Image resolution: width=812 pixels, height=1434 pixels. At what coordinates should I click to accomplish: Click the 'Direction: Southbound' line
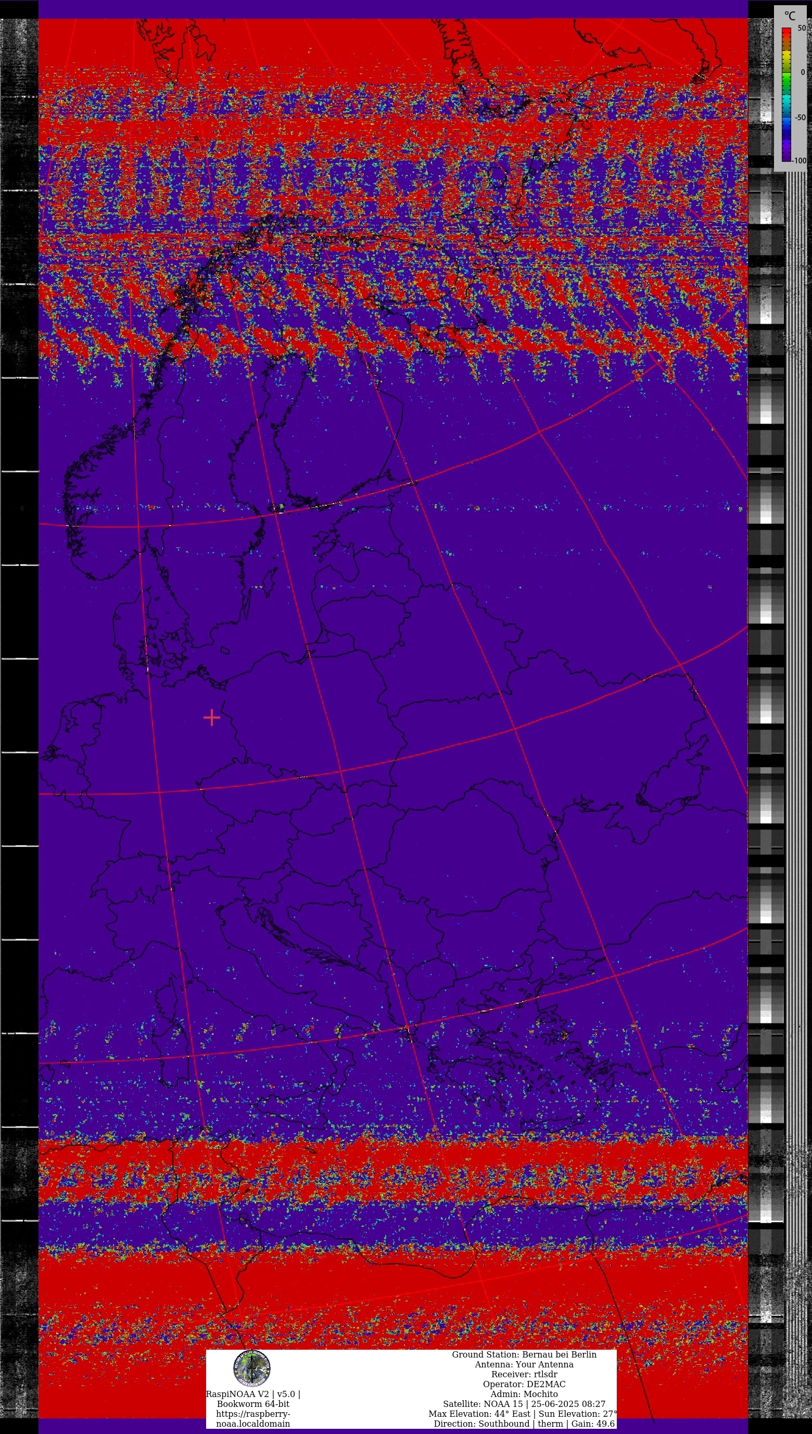click(x=524, y=1424)
